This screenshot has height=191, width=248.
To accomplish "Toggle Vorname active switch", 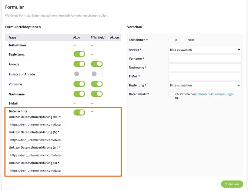I will (x=79, y=84).
